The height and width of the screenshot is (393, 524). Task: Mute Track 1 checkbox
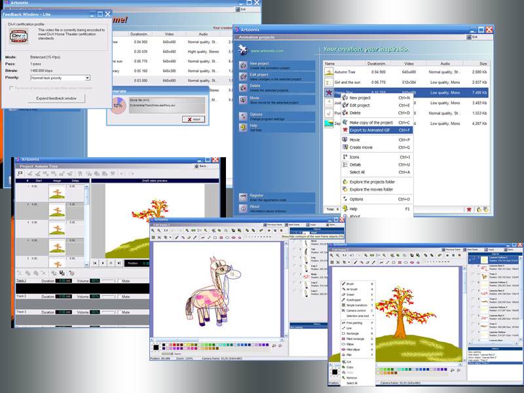tap(119, 281)
